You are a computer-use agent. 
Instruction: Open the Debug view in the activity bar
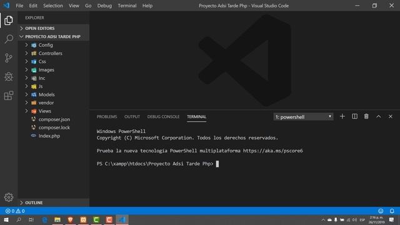point(8,76)
